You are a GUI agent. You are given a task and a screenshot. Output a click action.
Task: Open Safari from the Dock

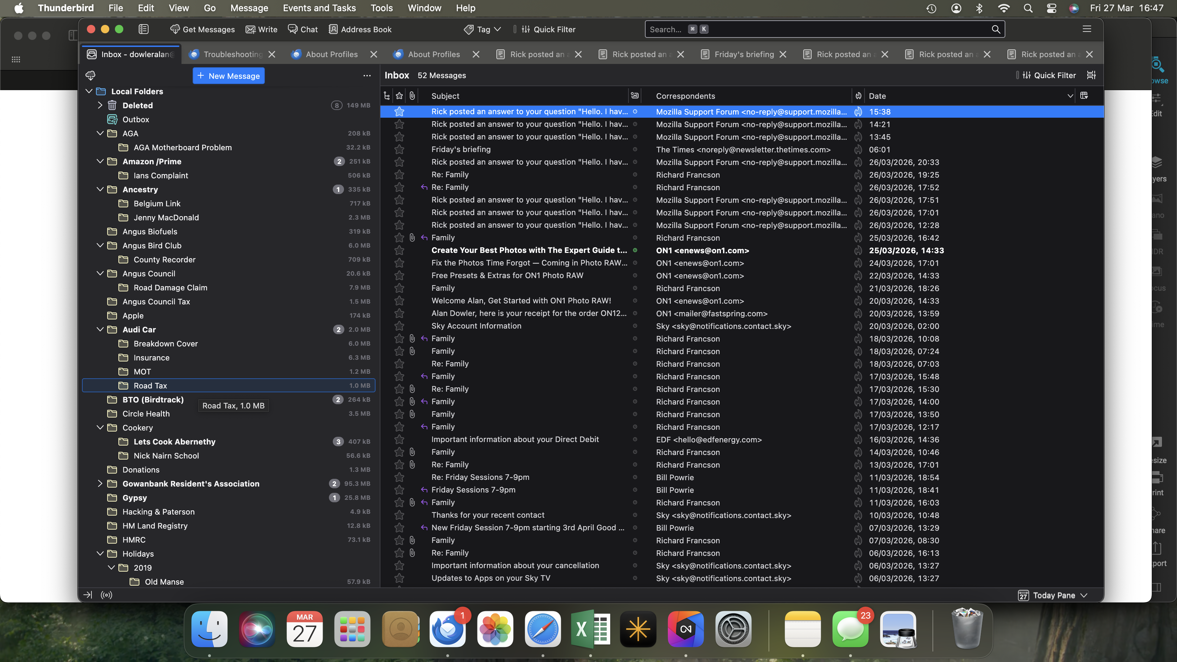[542, 629]
